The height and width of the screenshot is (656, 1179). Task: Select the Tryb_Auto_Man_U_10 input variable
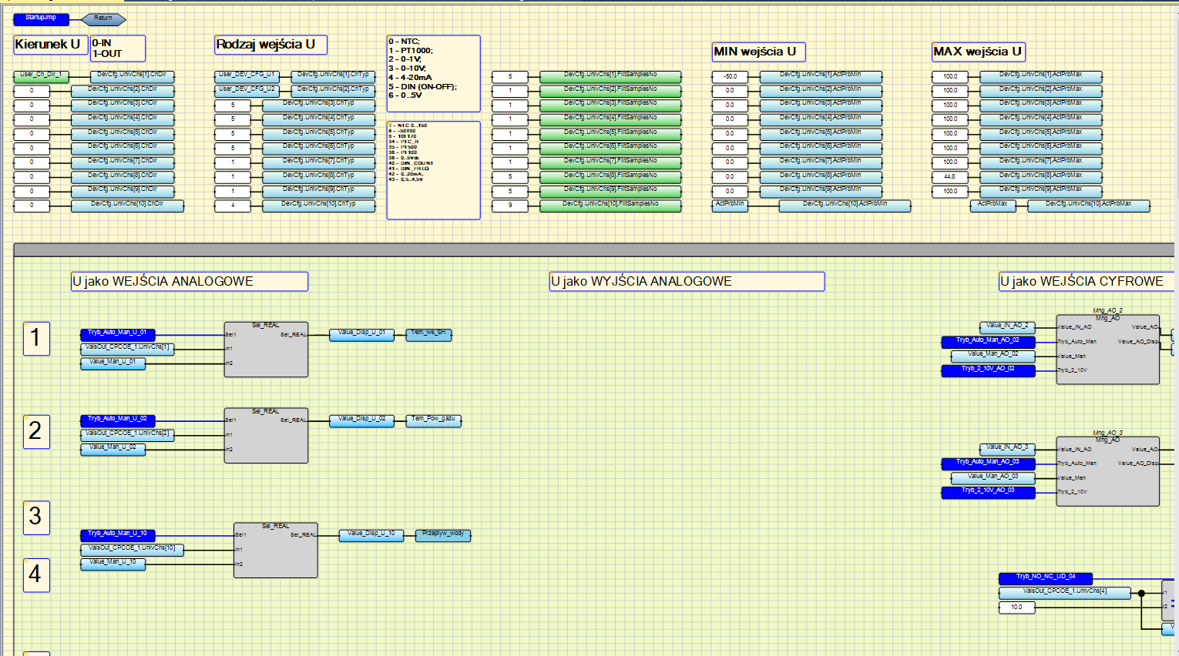[118, 536]
